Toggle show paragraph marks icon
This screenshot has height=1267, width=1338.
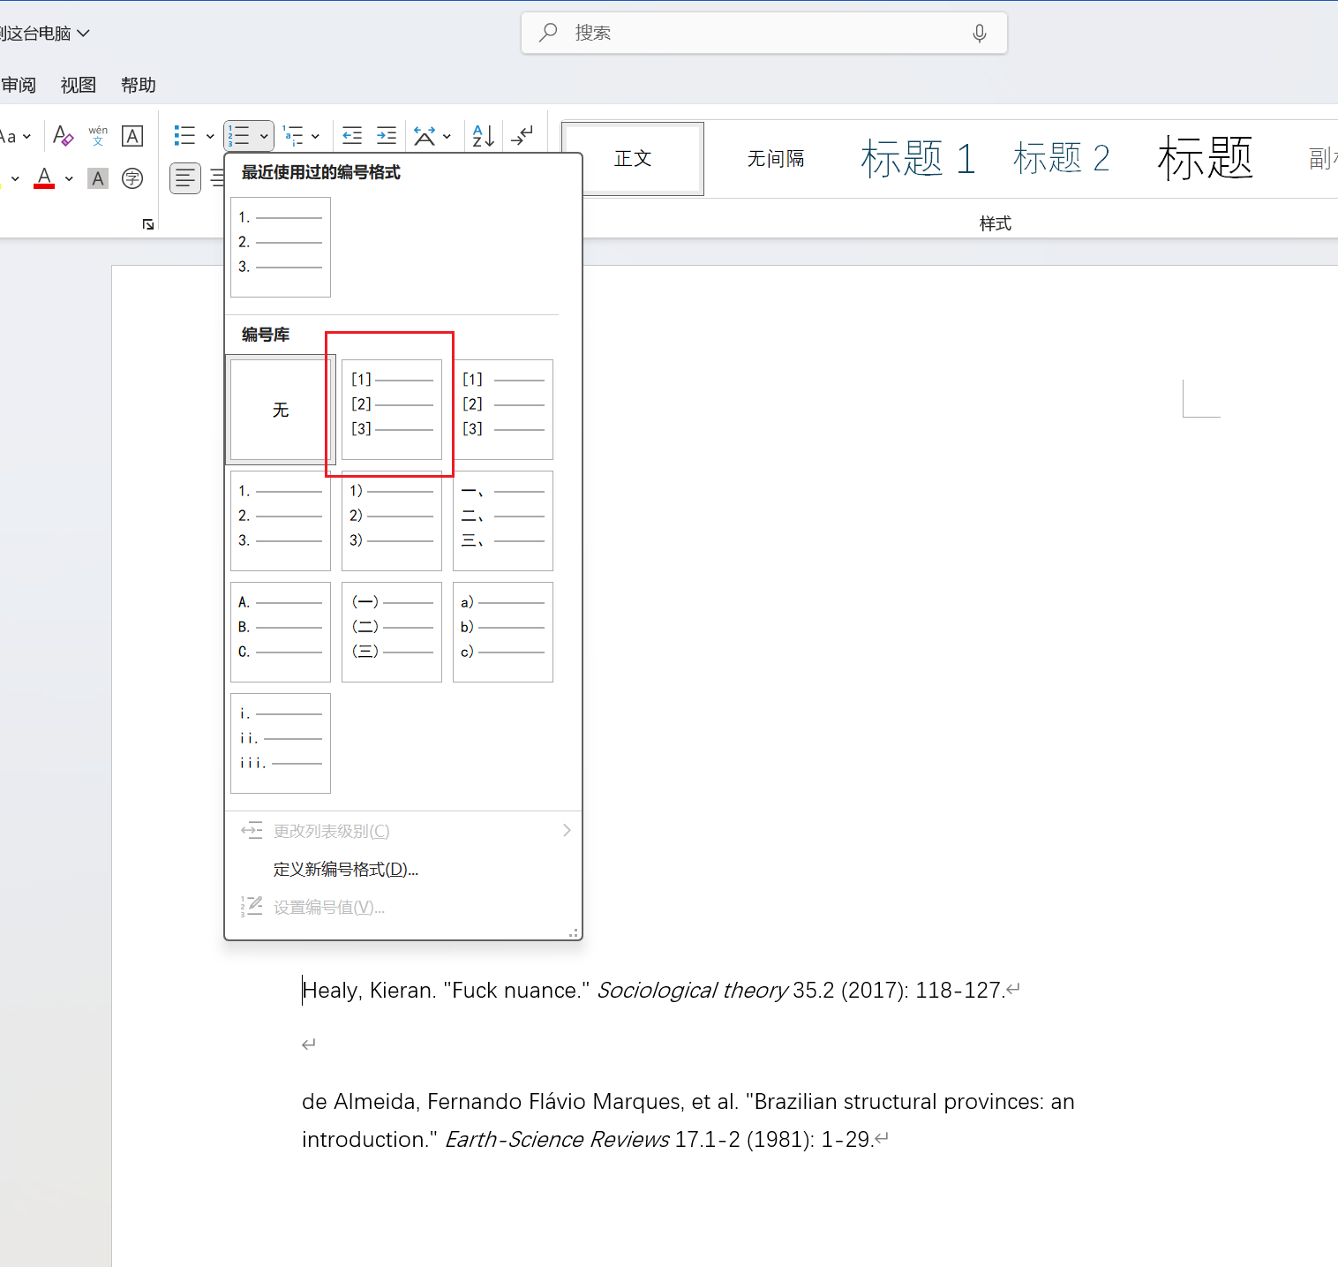tap(522, 136)
